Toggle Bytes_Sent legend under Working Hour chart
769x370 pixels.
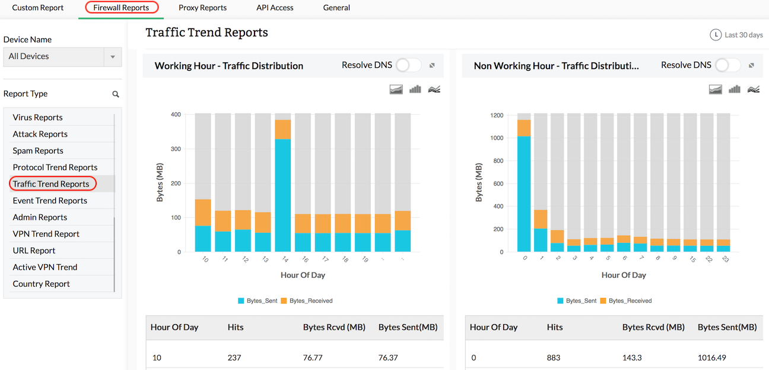tap(258, 301)
